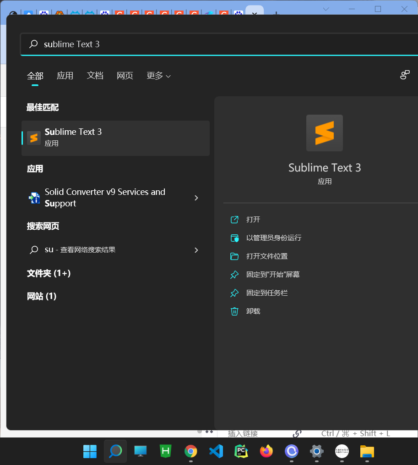
Task: Click the Search icon on the taskbar
Action: (x=115, y=451)
